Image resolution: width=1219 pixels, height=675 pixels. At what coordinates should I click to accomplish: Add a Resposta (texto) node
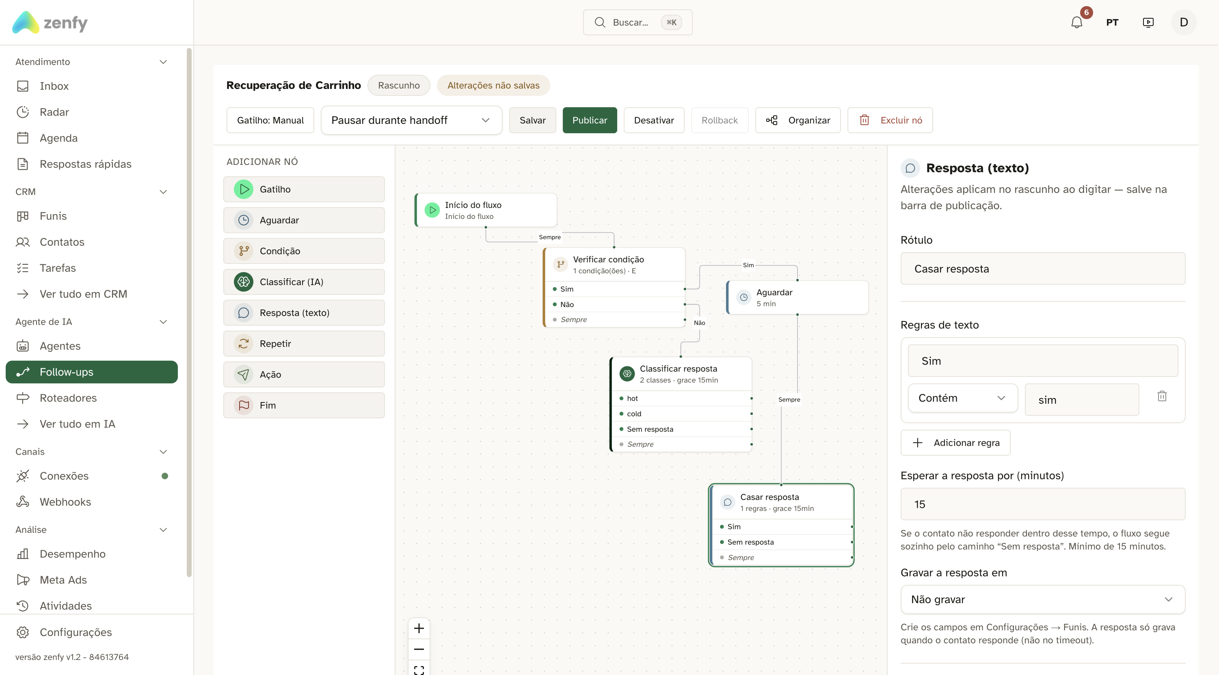coord(304,313)
